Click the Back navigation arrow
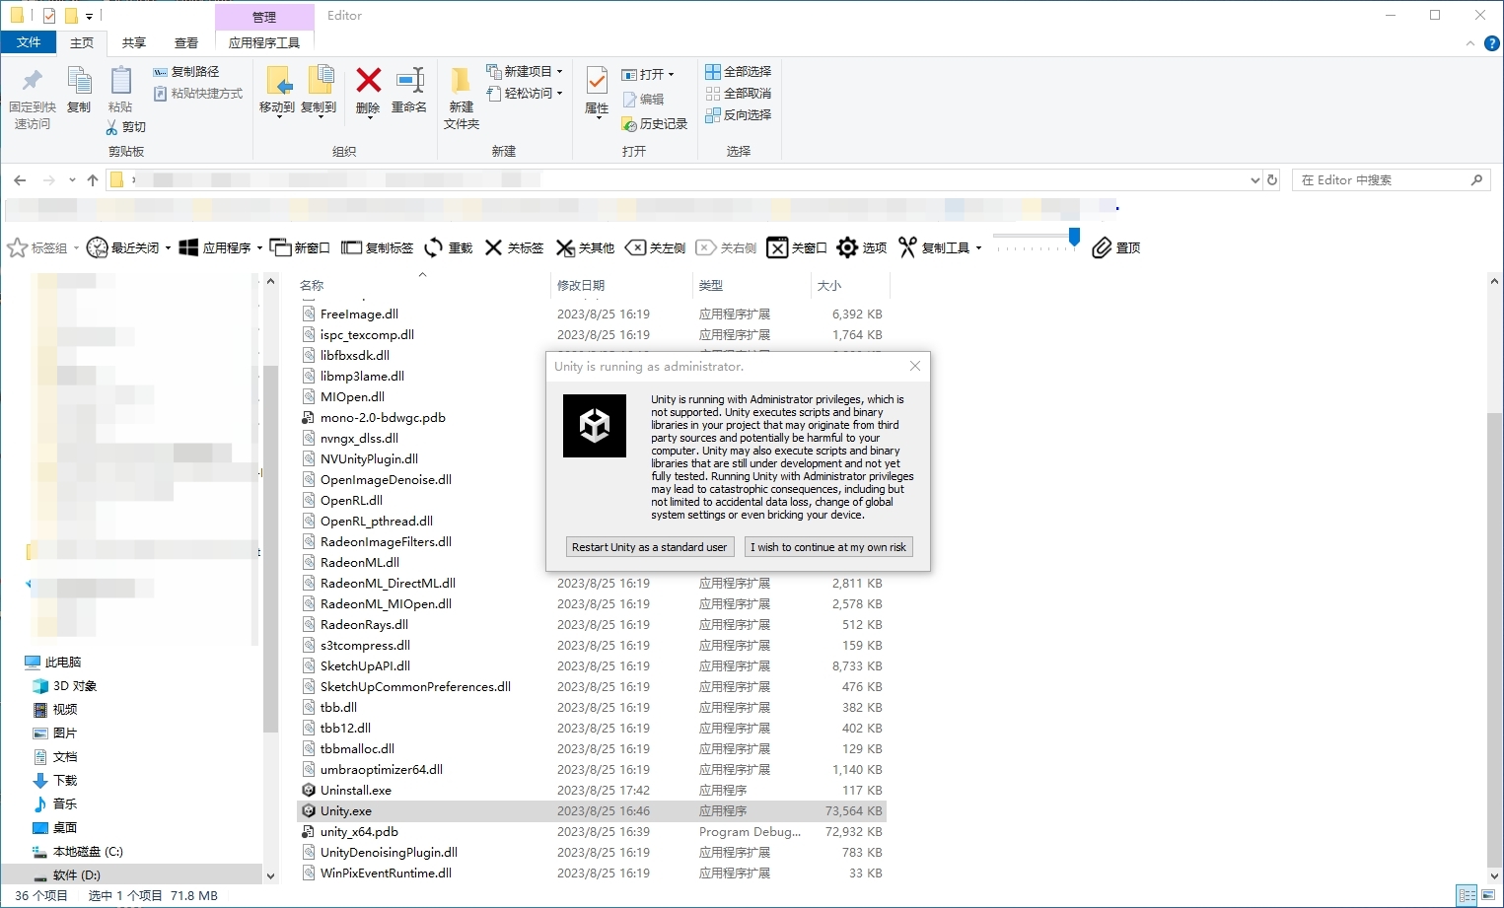 20,180
